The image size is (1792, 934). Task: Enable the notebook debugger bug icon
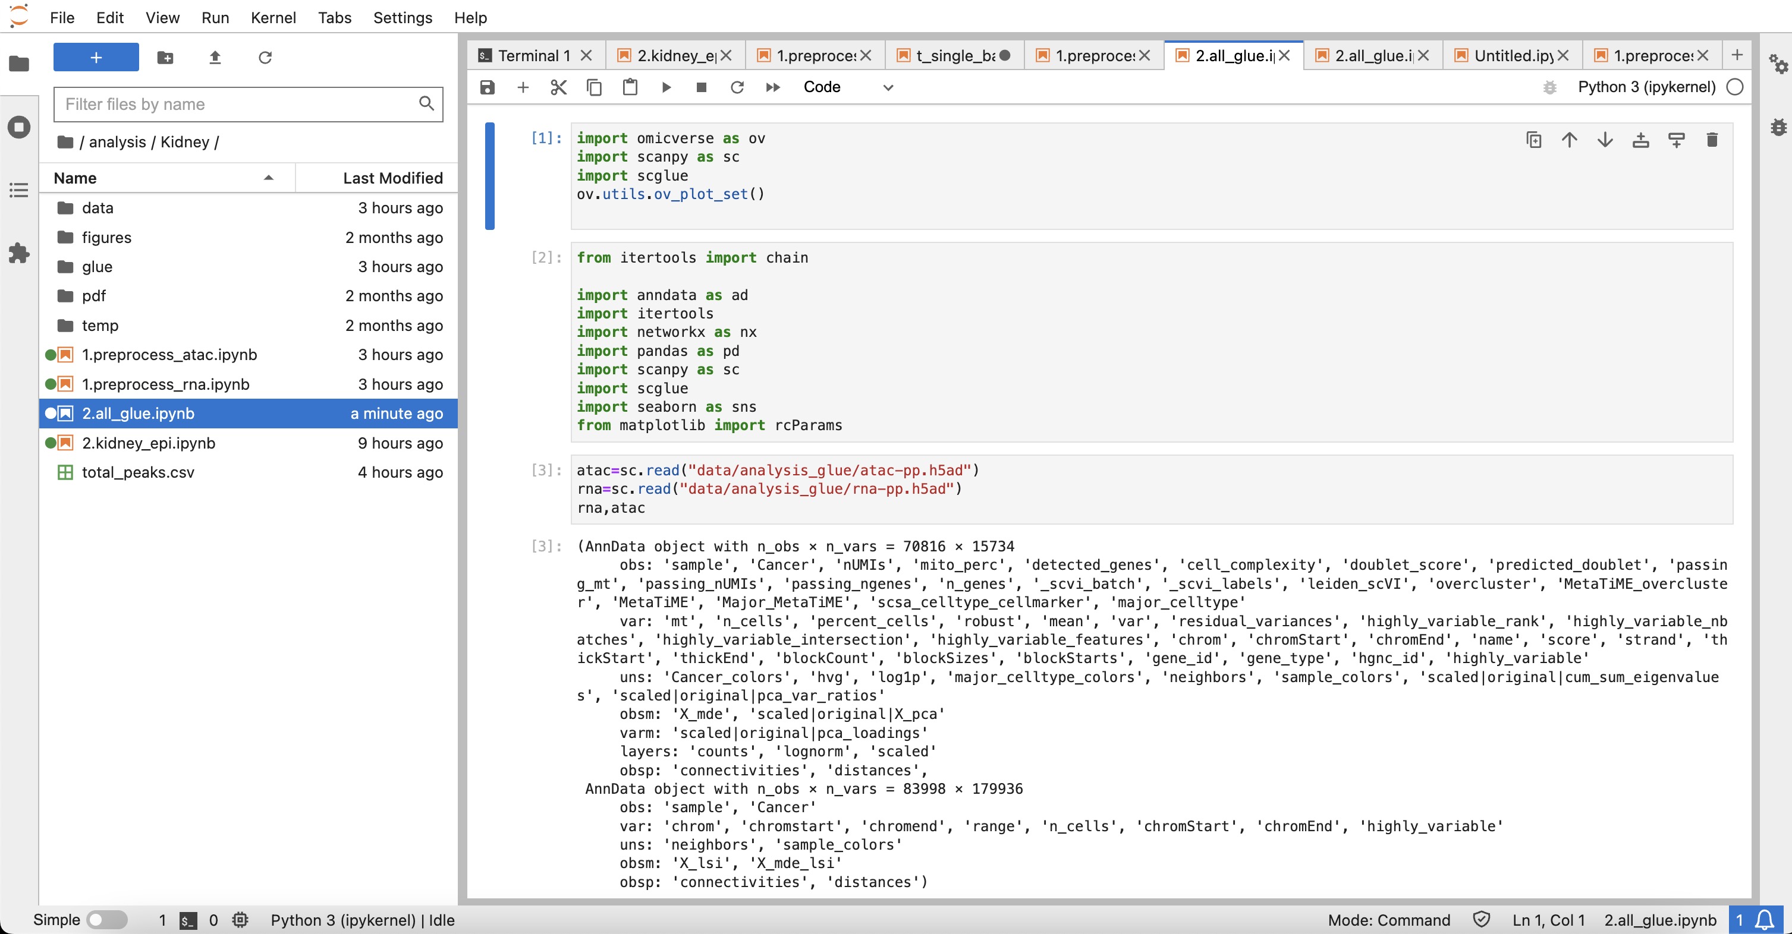pos(1549,87)
